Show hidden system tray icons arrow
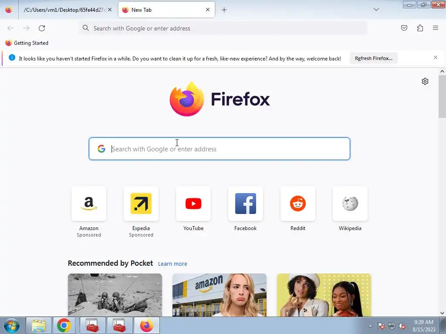 (370, 326)
